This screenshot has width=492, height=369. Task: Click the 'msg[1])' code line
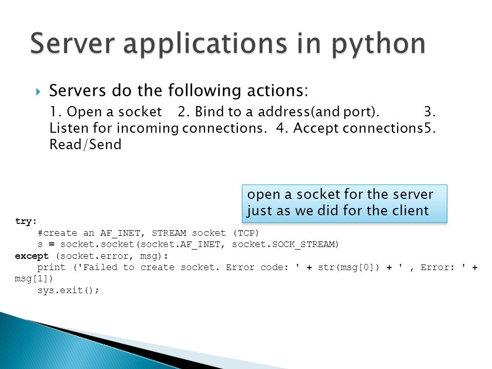pos(34,279)
